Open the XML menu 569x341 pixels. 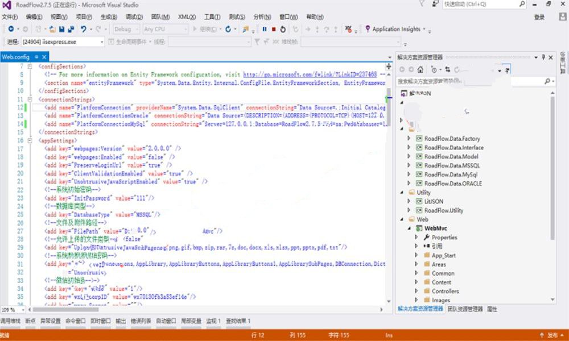tap(187, 17)
